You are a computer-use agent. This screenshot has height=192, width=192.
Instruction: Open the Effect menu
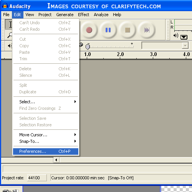click(83, 15)
